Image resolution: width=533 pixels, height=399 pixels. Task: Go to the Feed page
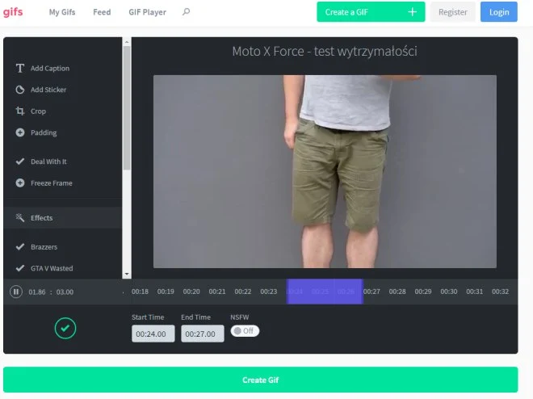(x=102, y=12)
